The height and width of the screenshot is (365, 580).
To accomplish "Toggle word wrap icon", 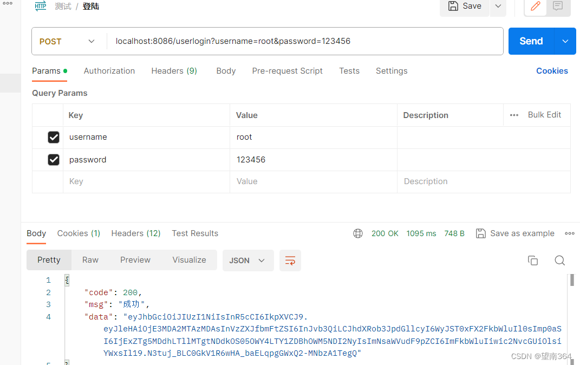I will [290, 260].
